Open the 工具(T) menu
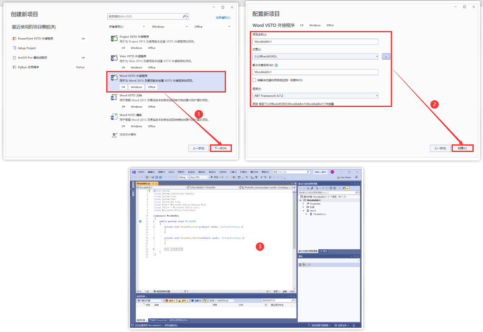The height and width of the screenshot is (332, 483). 233,172
